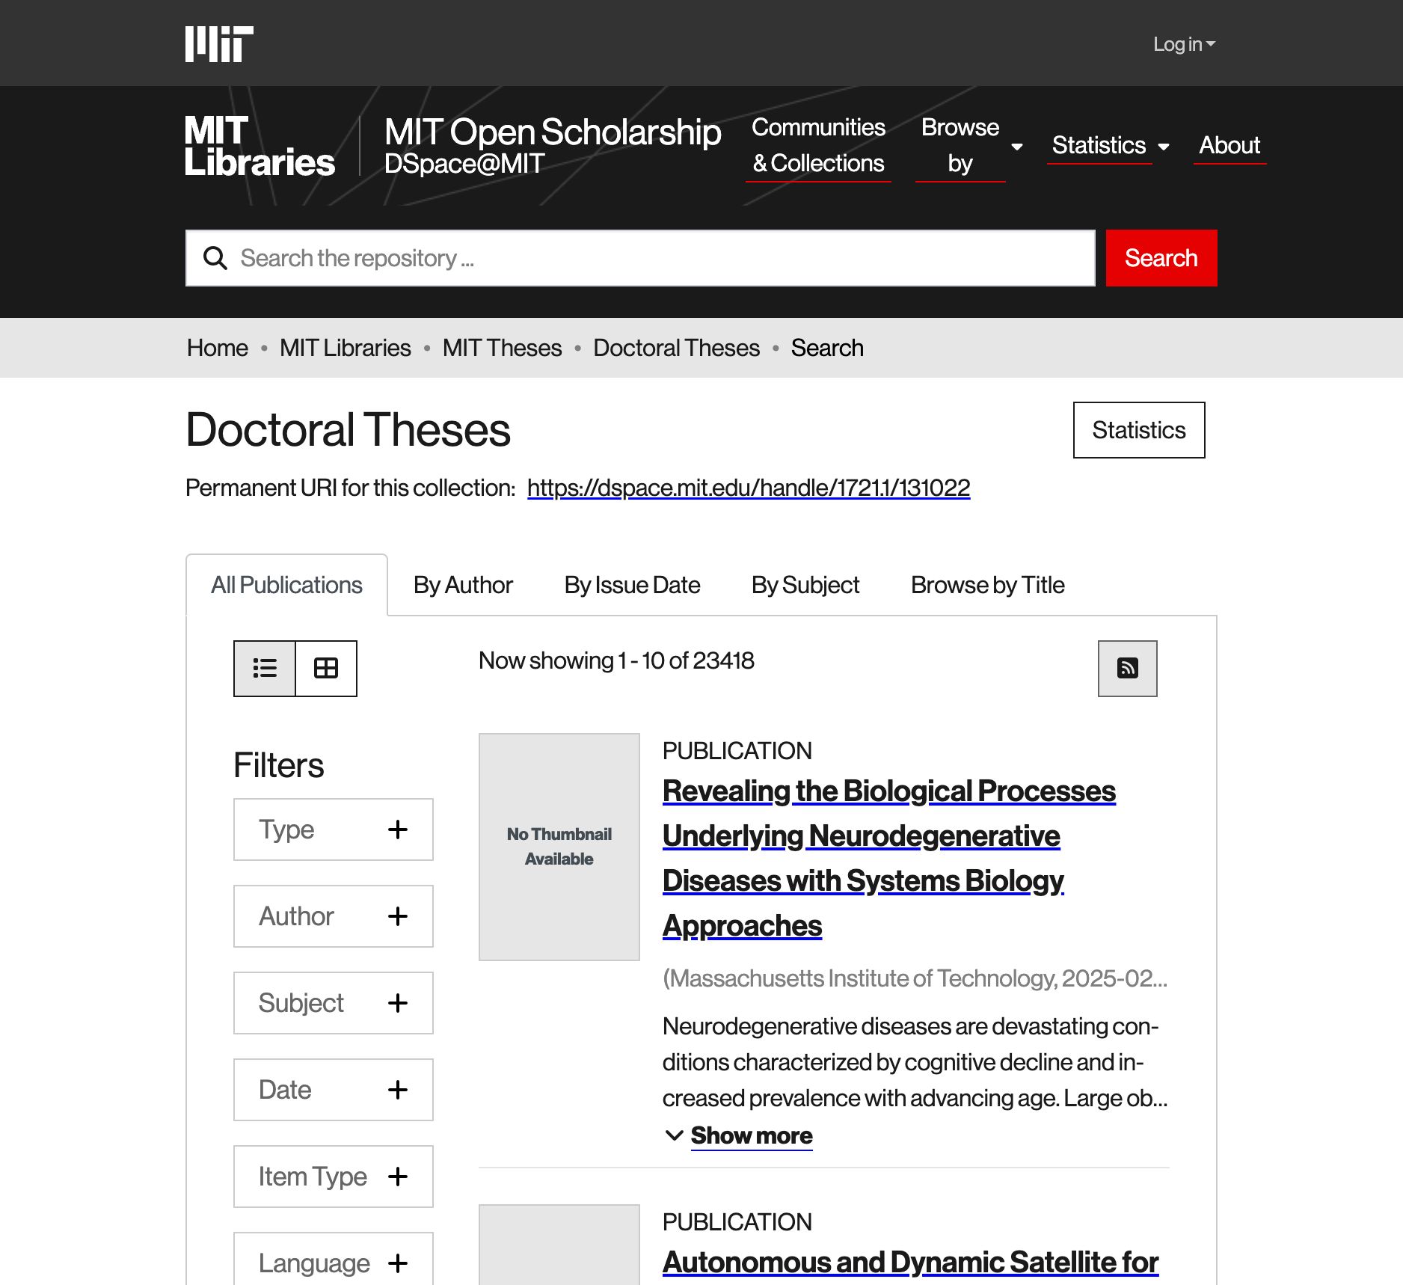Click the second publication's thumbnail placeholder
Image resolution: width=1403 pixels, height=1285 pixels.
[559, 1245]
